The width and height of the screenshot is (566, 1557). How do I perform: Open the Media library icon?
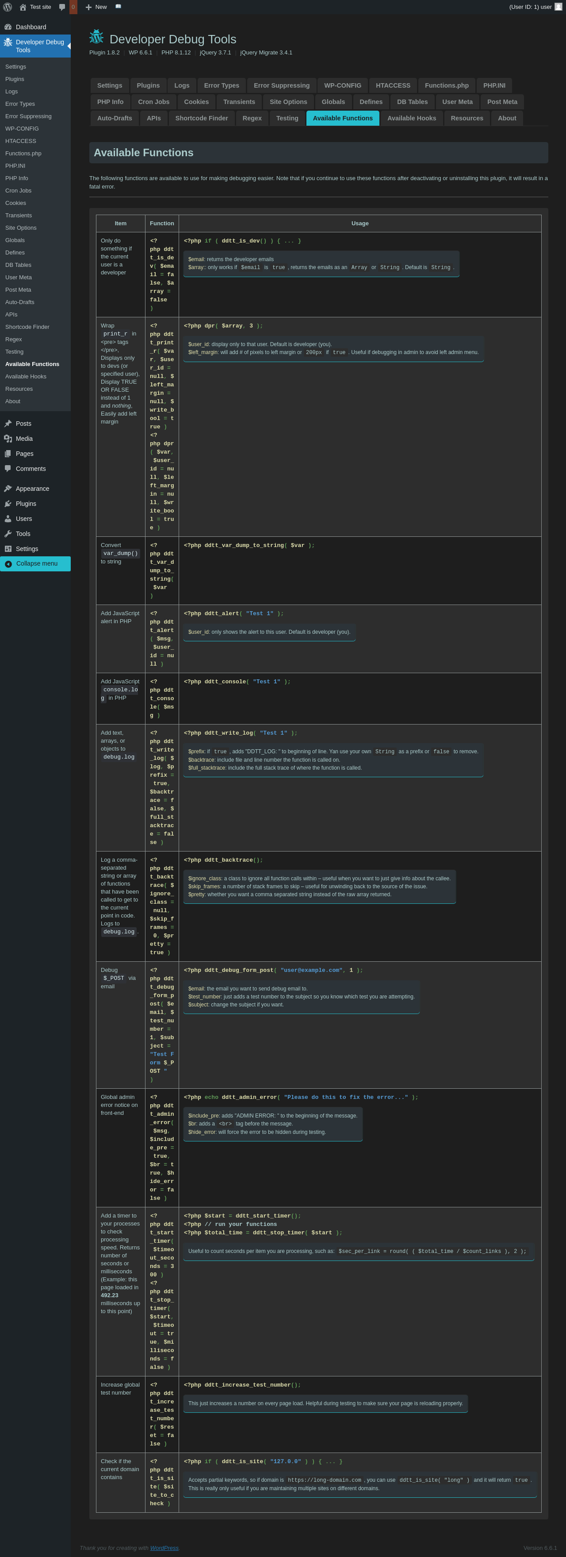click(8, 439)
